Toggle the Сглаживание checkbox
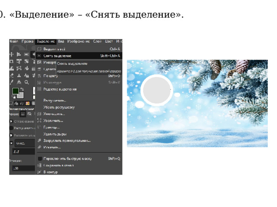This screenshot has width=277, height=207. tap(11, 122)
